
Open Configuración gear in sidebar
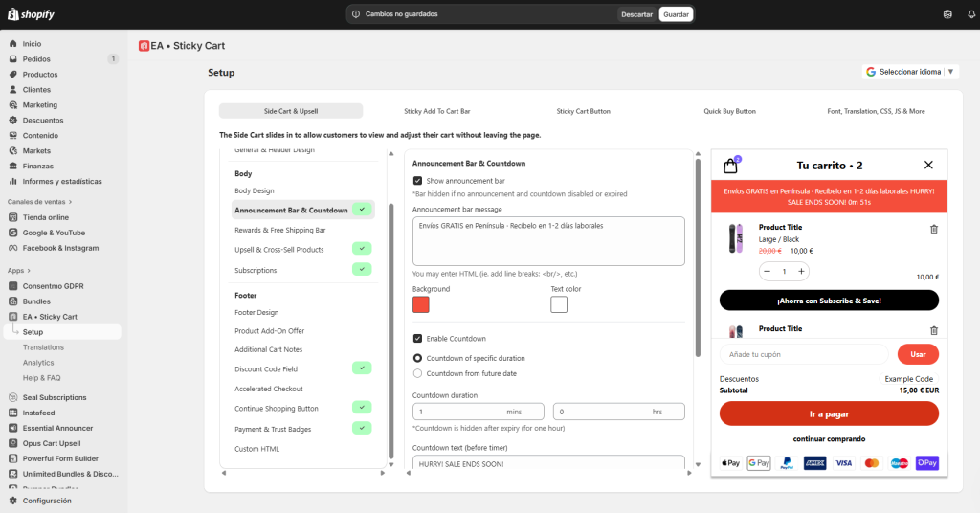coord(13,501)
